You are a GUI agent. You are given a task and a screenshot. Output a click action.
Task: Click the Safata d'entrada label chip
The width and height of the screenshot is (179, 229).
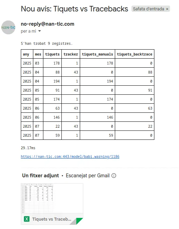pos(148,9)
